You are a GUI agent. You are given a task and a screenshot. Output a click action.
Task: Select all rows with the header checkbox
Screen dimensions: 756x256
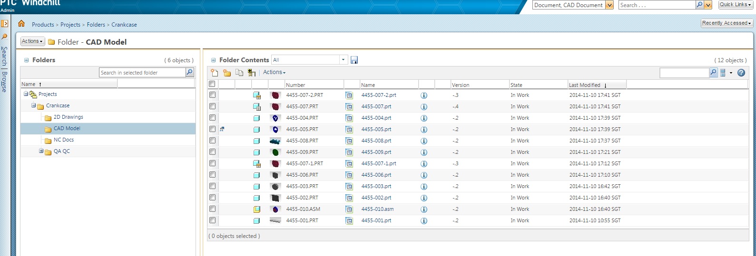[212, 84]
